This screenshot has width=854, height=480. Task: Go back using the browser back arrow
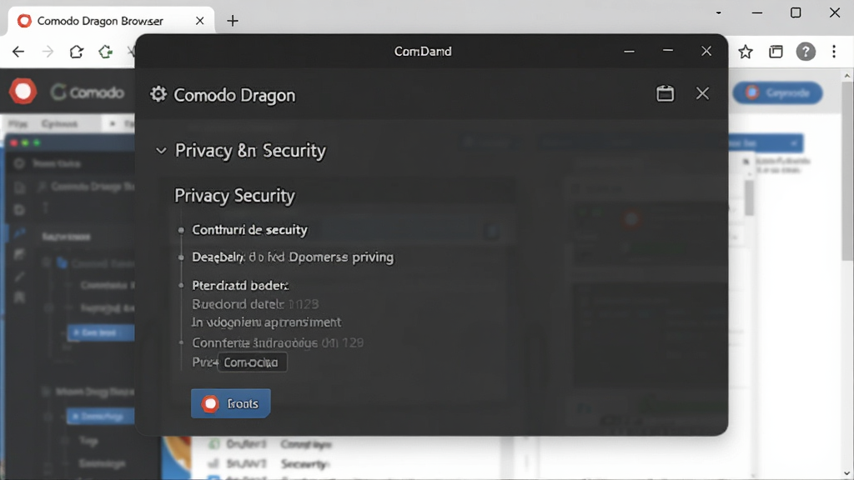pos(18,52)
